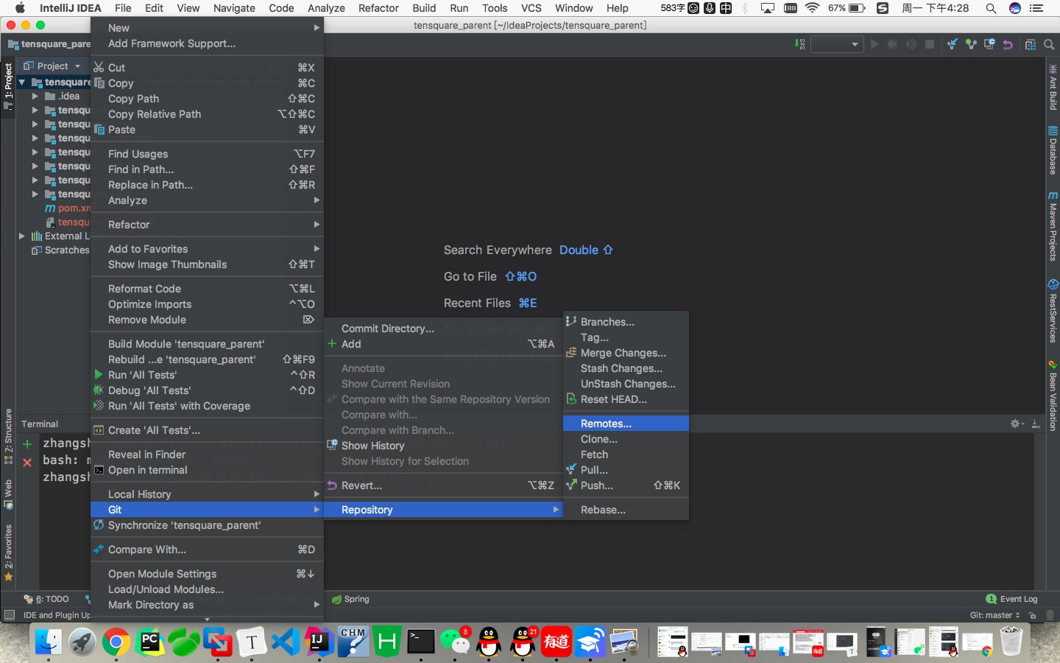Choose Fetch in Repository submenu

pos(626,455)
